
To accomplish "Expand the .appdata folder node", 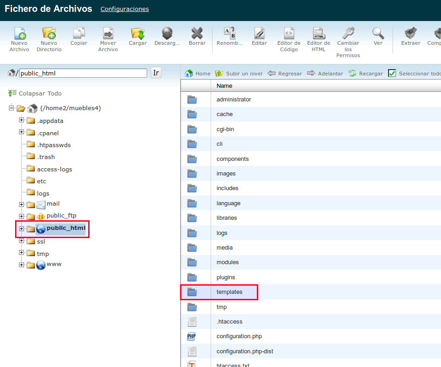I will (21, 120).
